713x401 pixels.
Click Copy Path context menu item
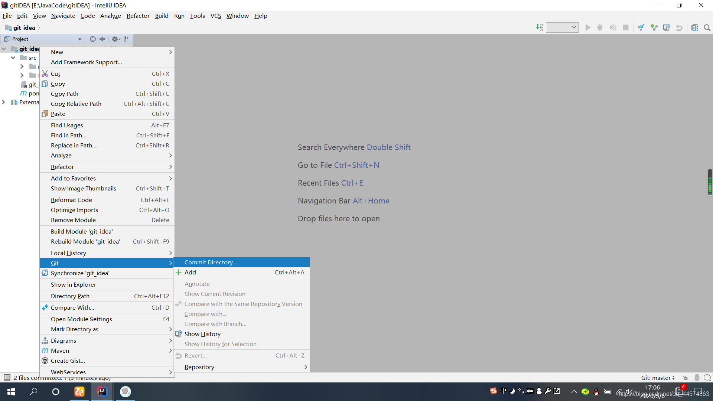tap(107, 94)
